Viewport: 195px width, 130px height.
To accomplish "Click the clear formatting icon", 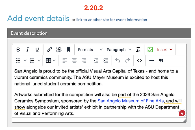I will click(x=138, y=50).
